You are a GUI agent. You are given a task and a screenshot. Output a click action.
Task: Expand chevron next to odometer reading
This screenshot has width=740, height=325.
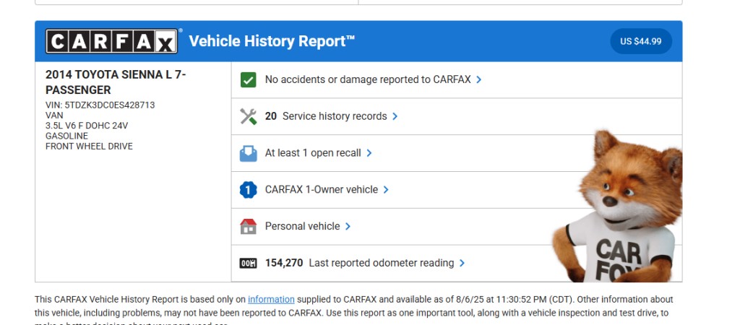pos(462,263)
